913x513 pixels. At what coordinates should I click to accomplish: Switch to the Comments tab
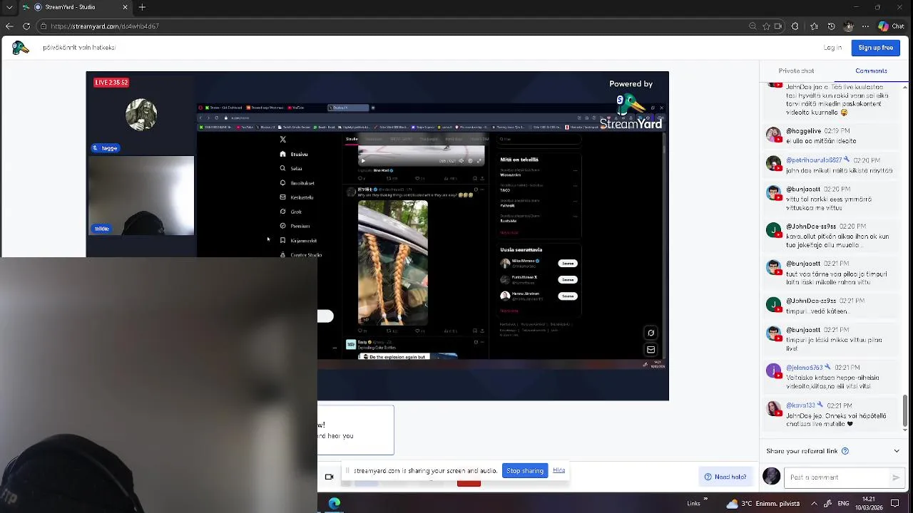pos(871,71)
